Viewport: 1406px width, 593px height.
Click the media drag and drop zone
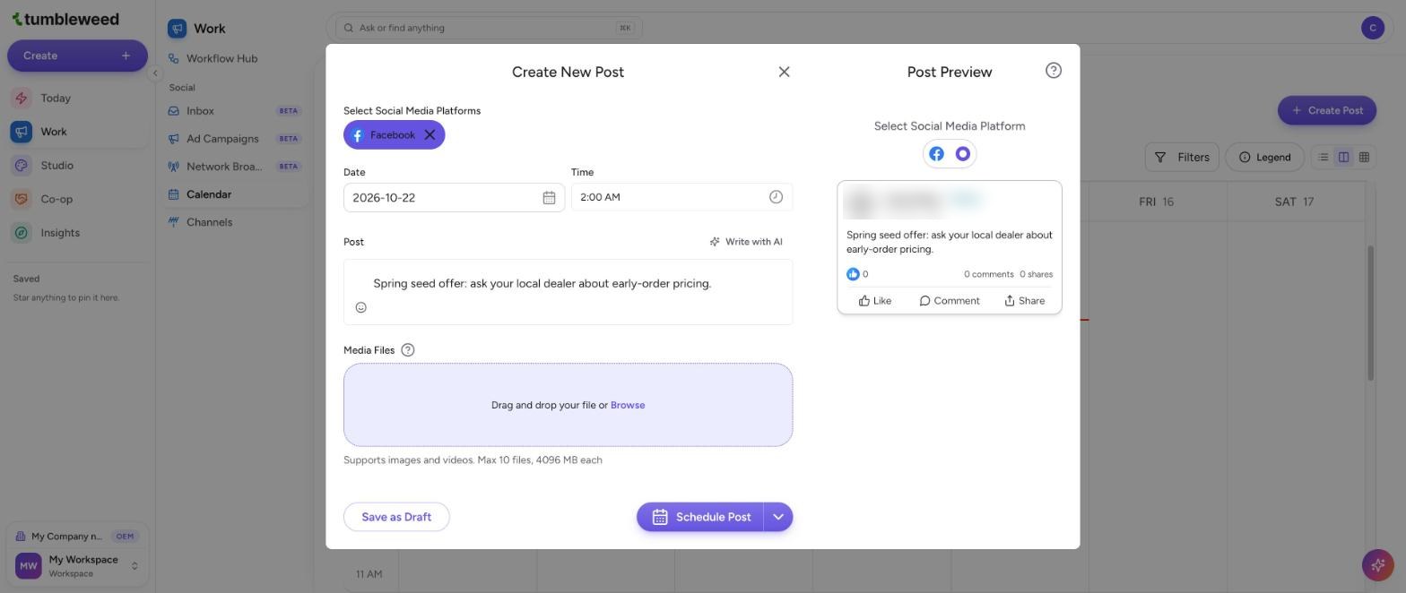pos(568,405)
